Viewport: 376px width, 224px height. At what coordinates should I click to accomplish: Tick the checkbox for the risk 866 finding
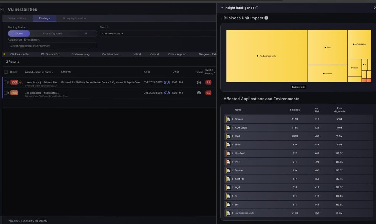[x=6, y=93]
